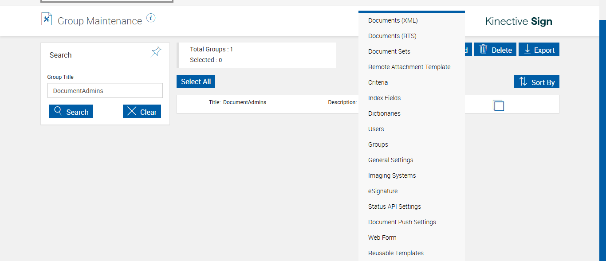Open the Sort By options

(x=537, y=82)
